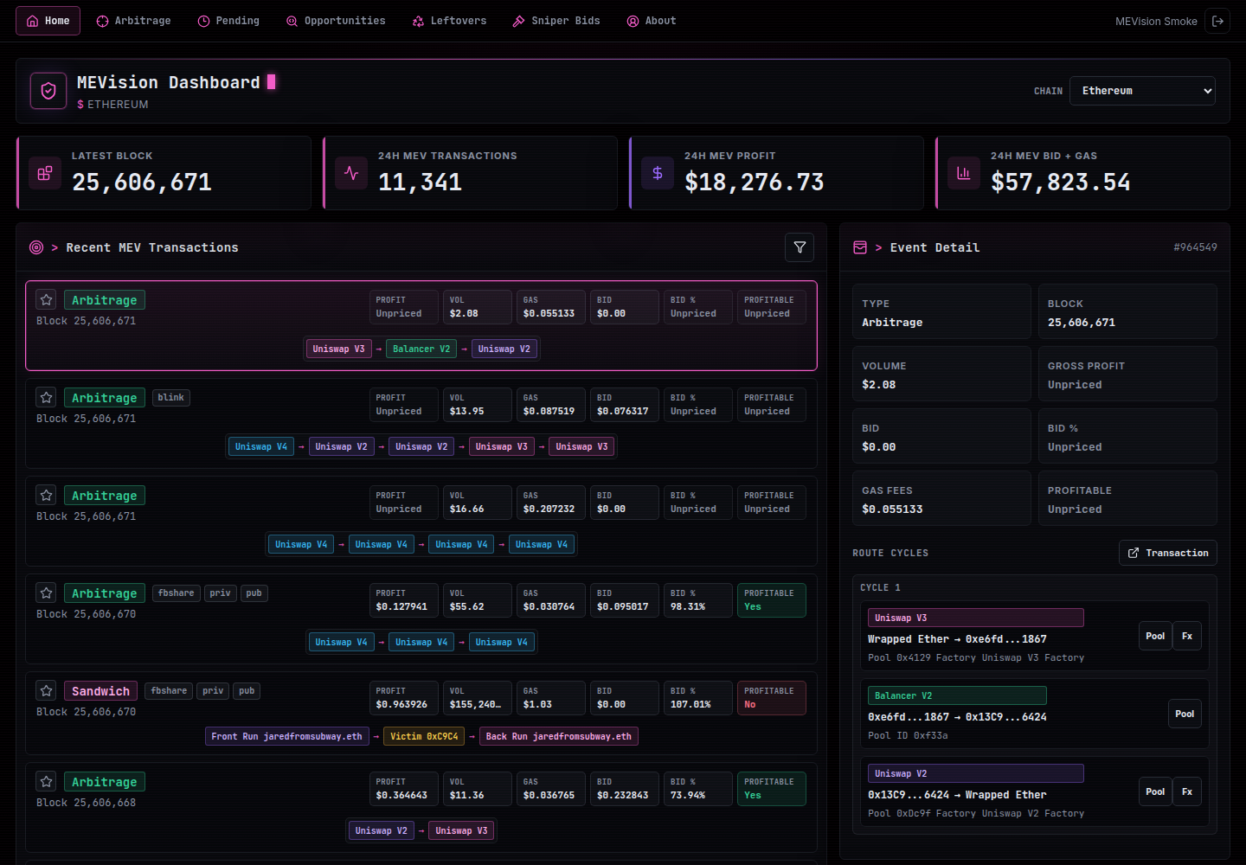Star the Arbitrage row in block 25,606,668
Viewport: 1246px width, 865px height.
pyautogui.click(x=47, y=781)
